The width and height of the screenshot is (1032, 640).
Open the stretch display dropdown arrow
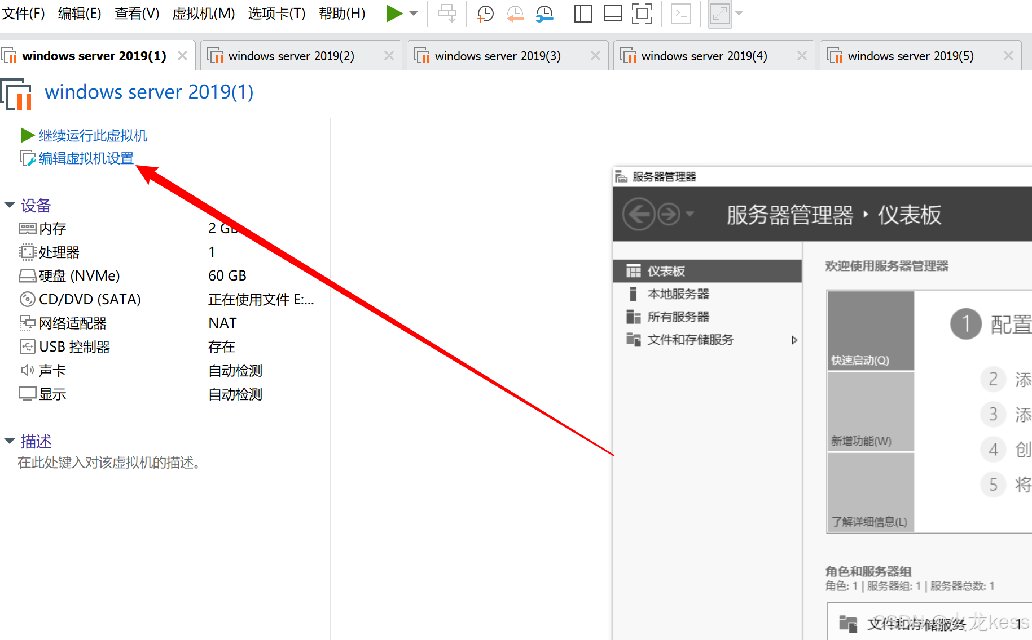739,14
